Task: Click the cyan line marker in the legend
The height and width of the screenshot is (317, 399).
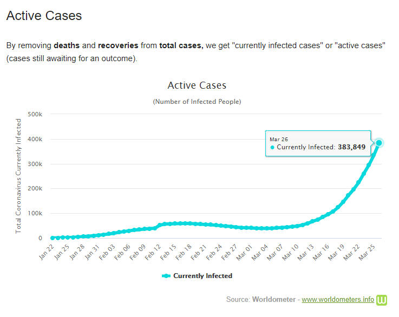Action: pos(166,276)
